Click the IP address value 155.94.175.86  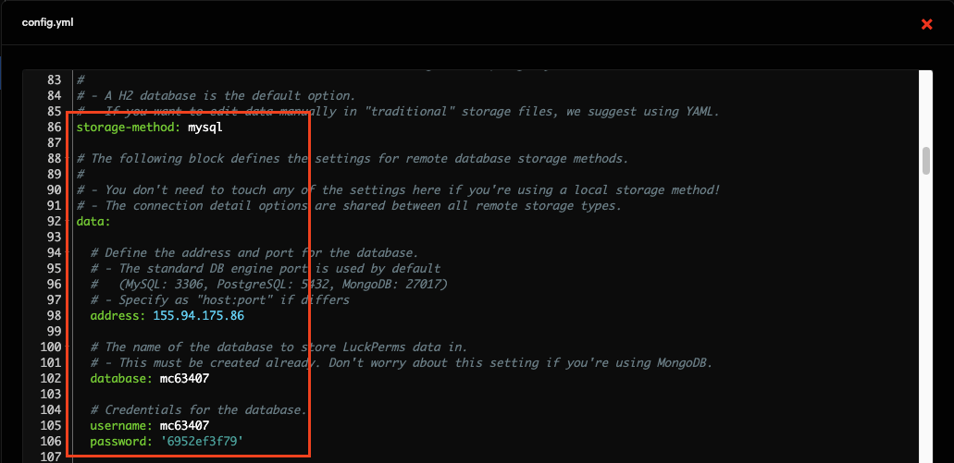[198, 316]
